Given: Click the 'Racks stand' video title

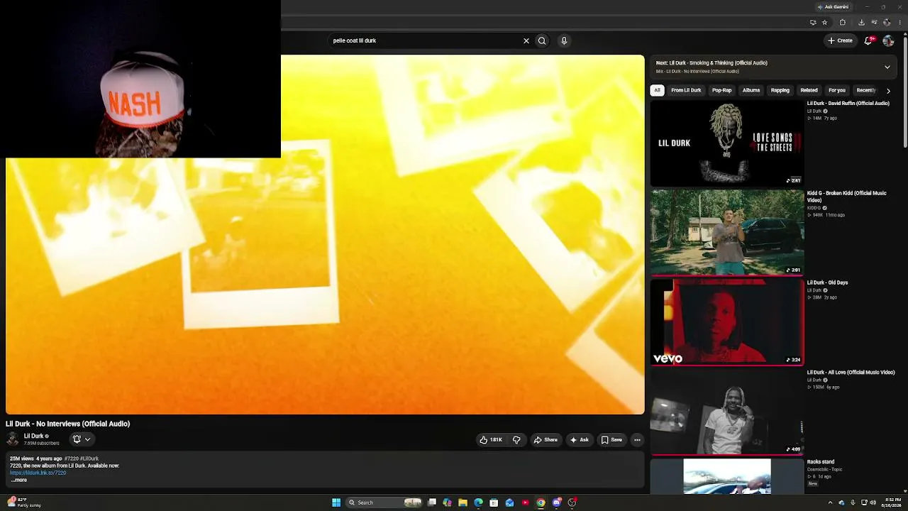Looking at the screenshot, I should [x=821, y=462].
